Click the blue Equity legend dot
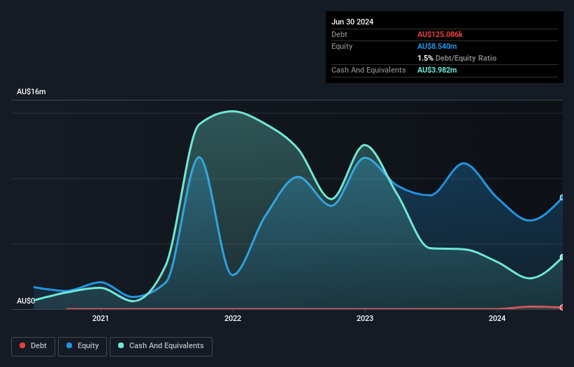The image size is (574, 367). (x=69, y=345)
